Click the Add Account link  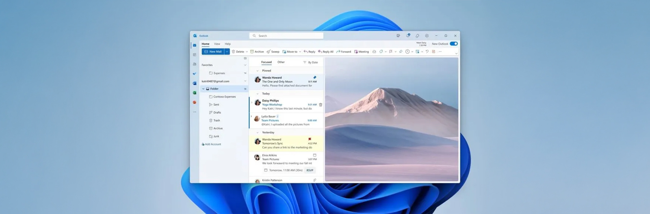click(x=212, y=144)
